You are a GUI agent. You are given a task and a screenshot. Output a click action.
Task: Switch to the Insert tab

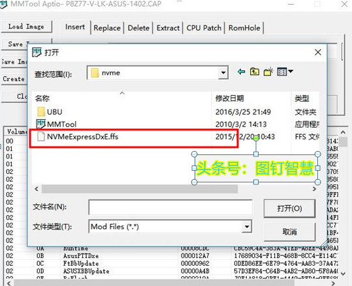coord(75,27)
